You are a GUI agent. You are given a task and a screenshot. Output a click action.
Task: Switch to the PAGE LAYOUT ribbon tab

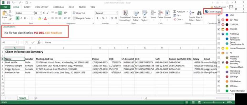pyautogui.click(x=42, y=7)
